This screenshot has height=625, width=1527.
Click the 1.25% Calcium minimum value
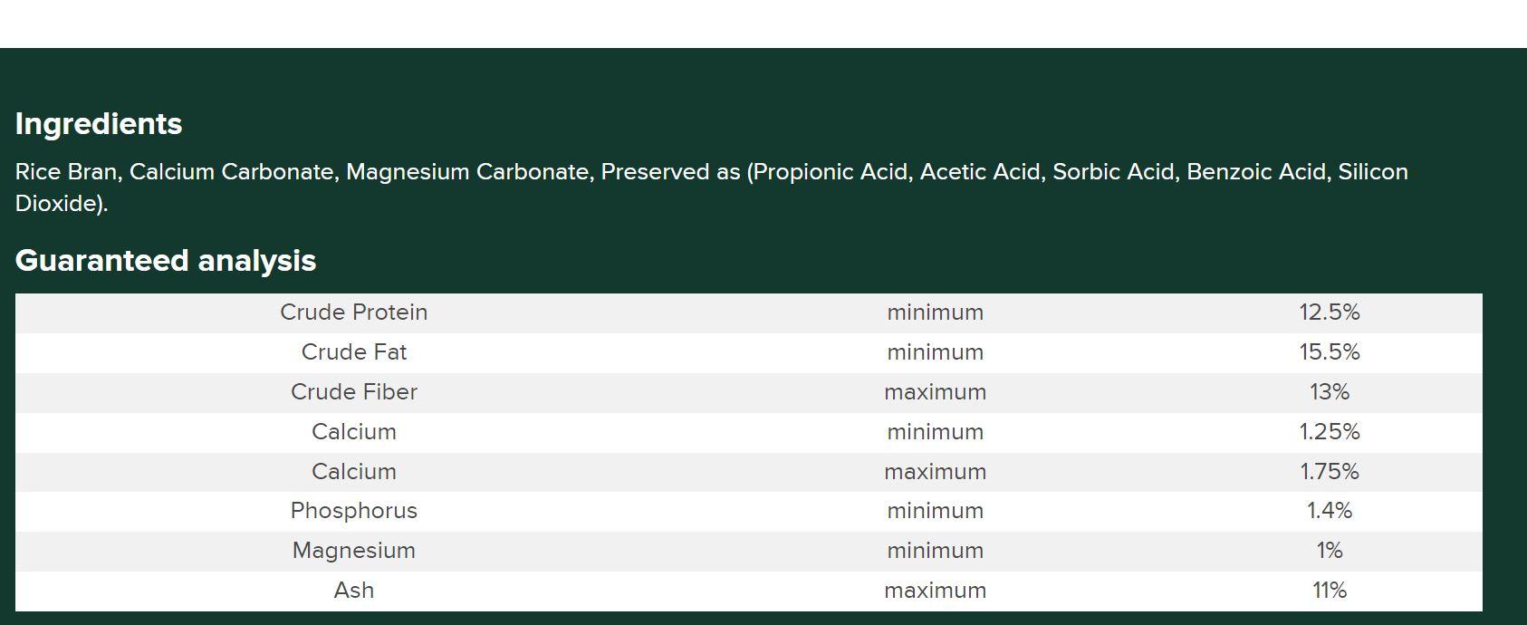click(1329, 432)
